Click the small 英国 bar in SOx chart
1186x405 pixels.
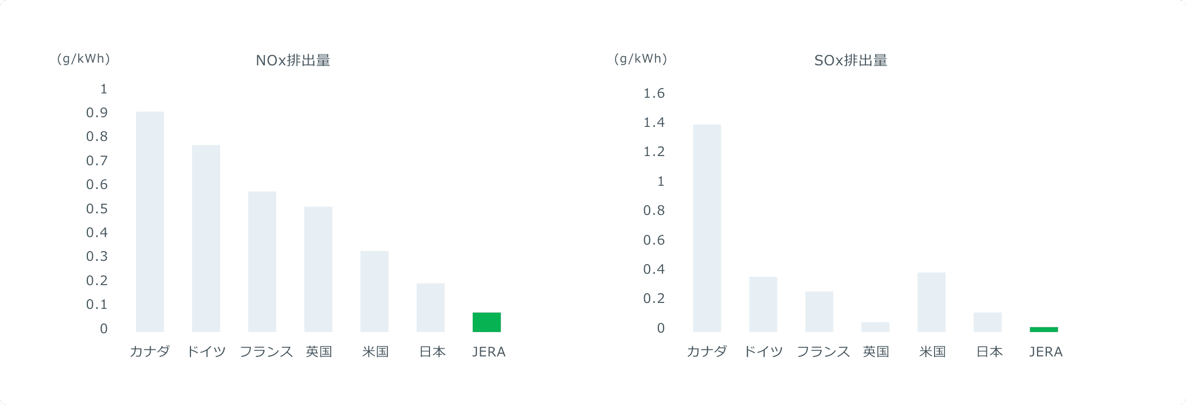pos(875,327)
